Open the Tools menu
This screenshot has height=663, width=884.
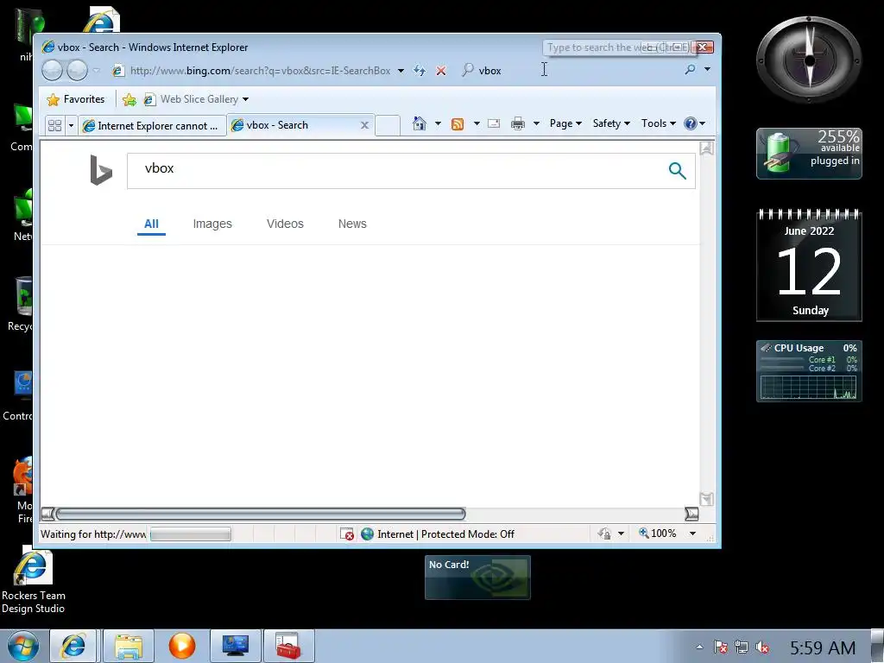(x=658, y=123)
